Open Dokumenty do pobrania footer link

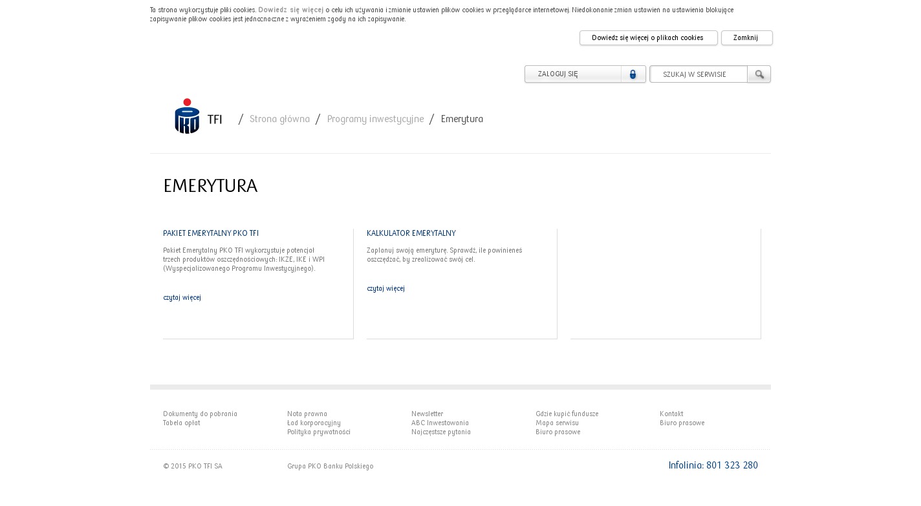[200, 414]
